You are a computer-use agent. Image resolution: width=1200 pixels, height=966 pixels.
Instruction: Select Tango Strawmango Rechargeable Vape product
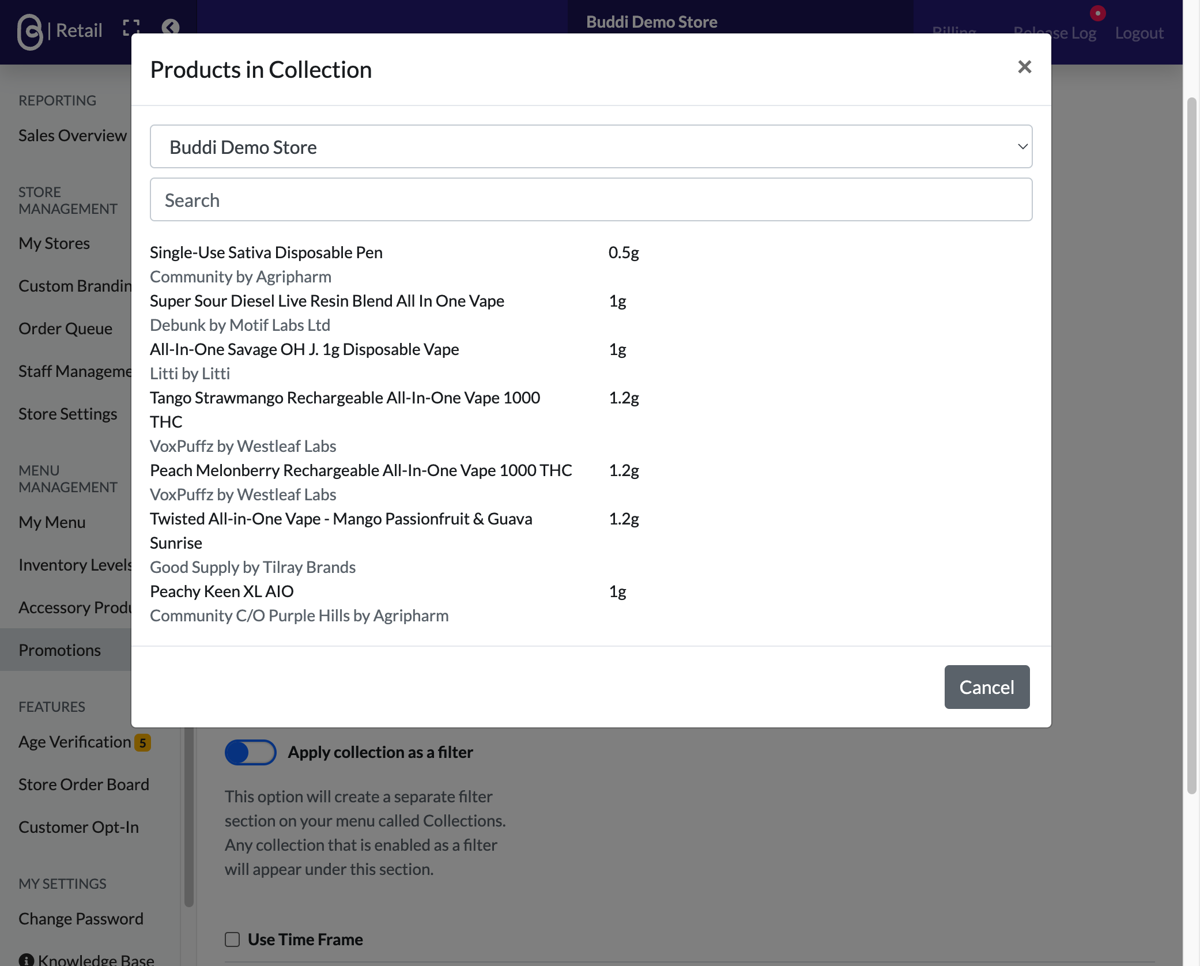coord(345,410)
